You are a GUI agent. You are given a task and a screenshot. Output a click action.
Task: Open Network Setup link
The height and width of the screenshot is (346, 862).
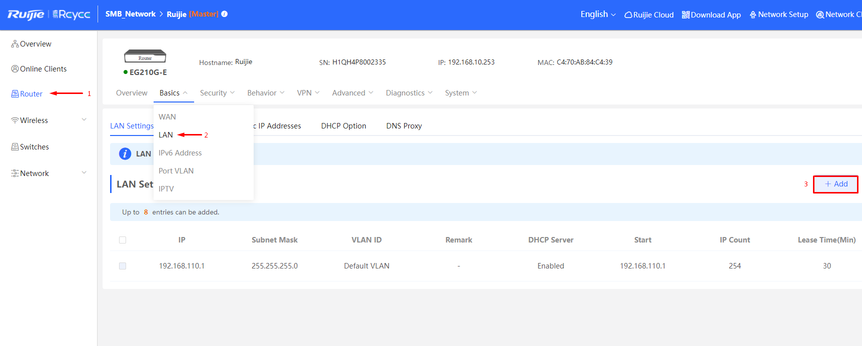(779, 14)
